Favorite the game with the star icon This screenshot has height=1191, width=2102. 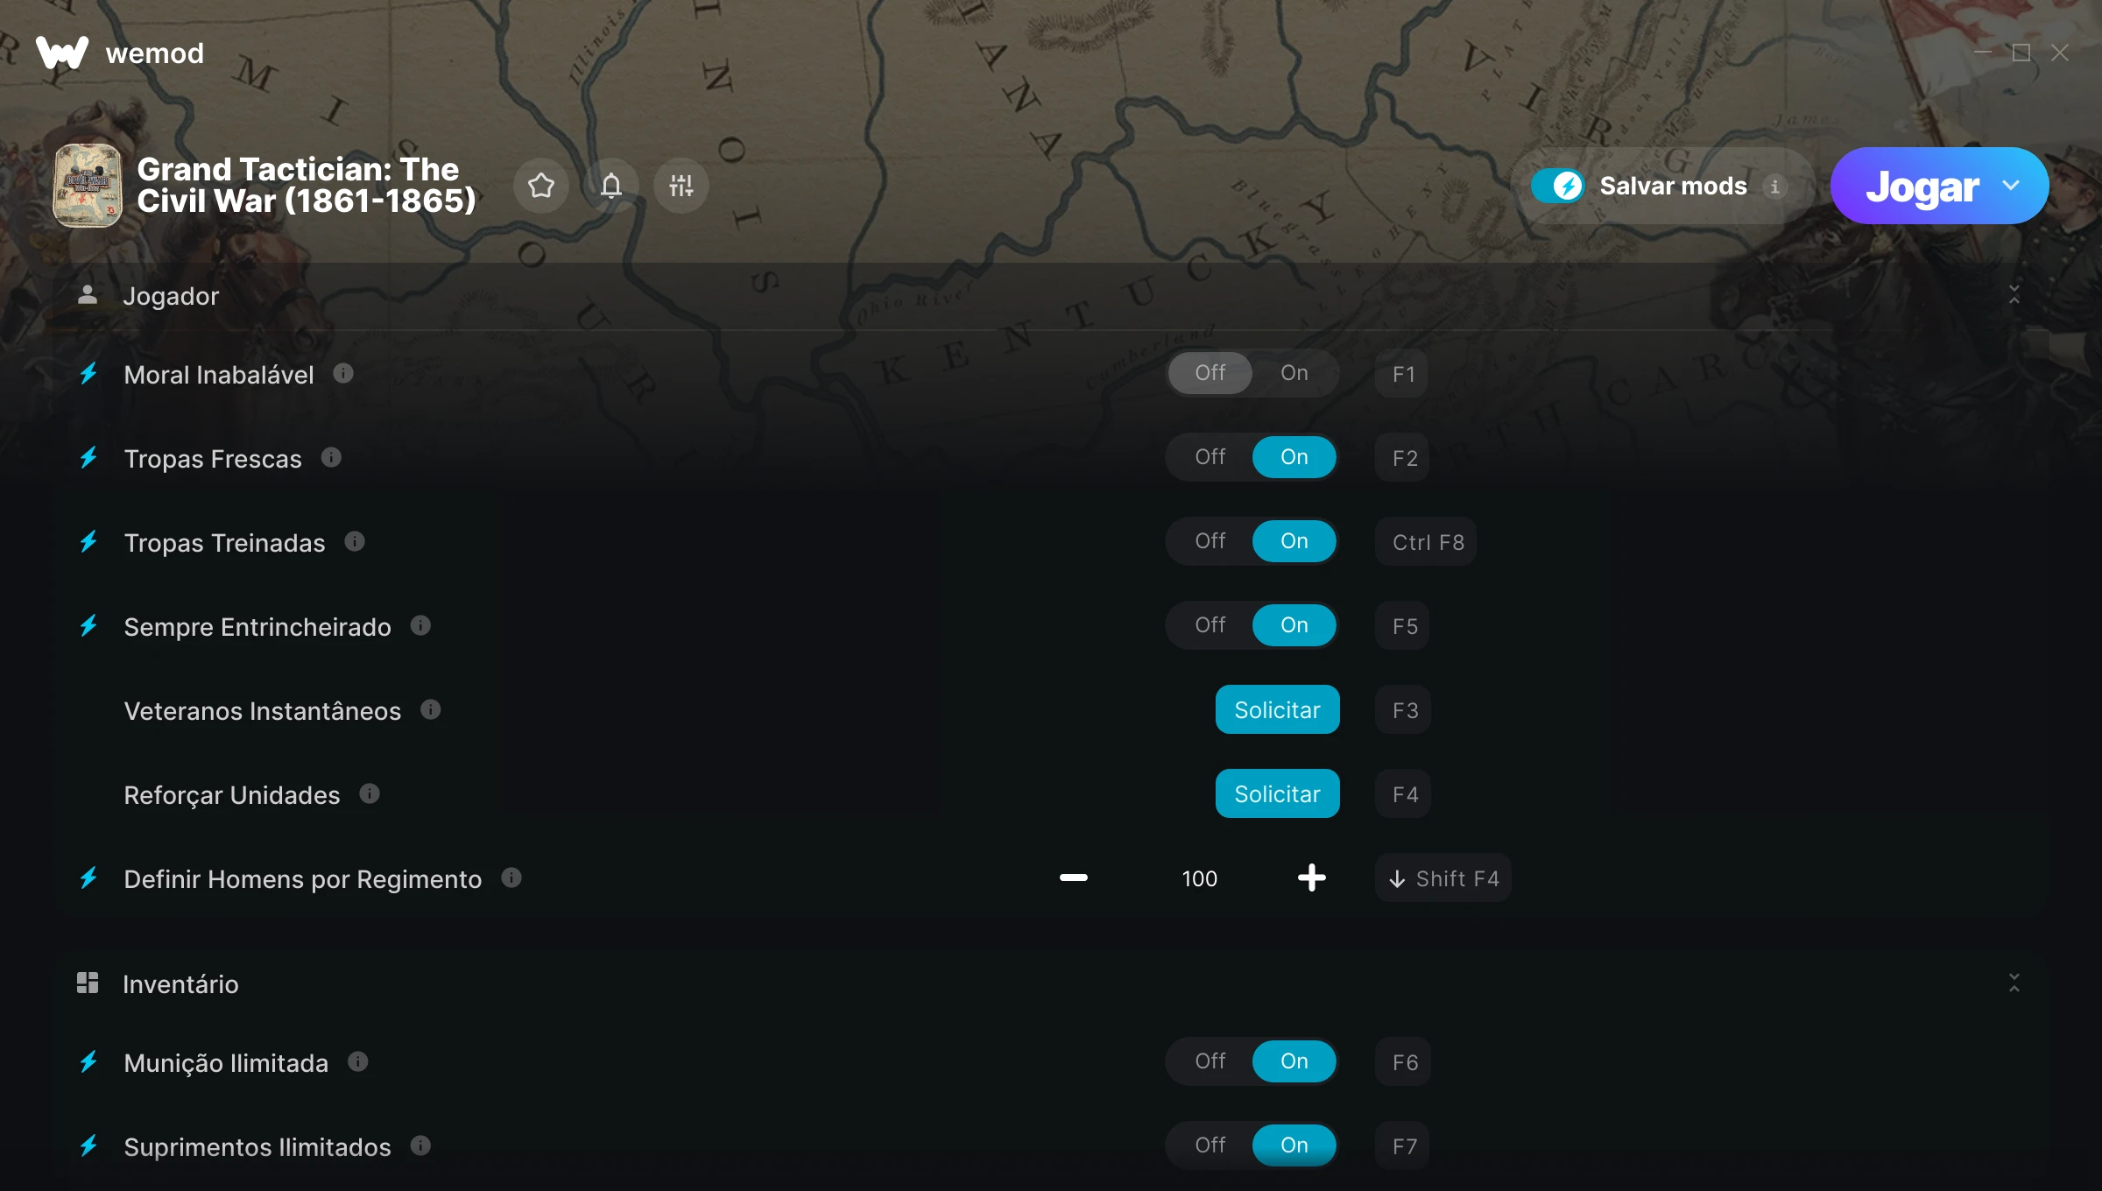541,186
